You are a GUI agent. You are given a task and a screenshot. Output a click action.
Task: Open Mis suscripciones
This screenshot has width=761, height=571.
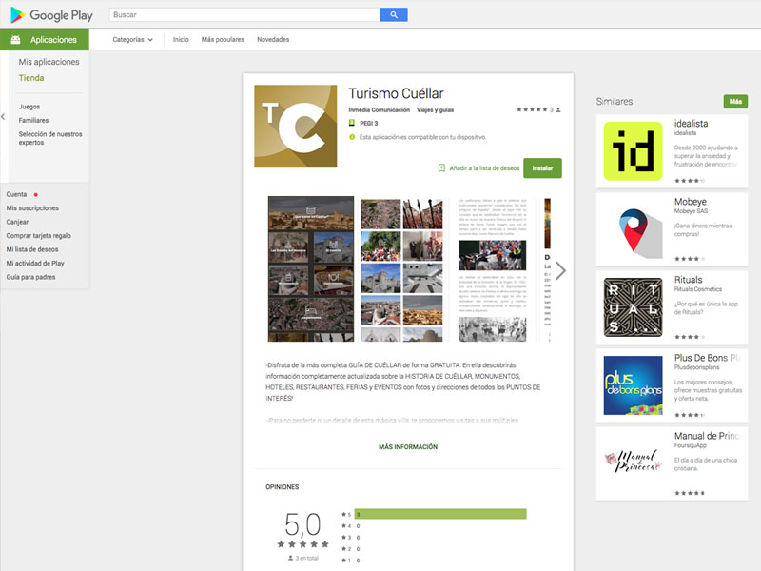tap(32, 207)
